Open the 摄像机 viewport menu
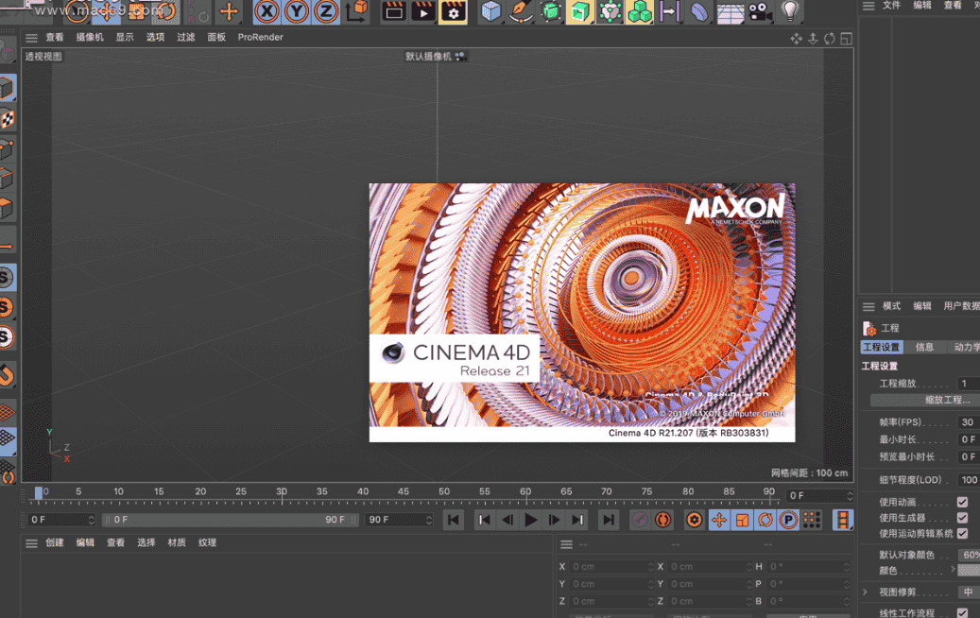This screenshot has height=618, width=980. pyautogui.click(x=90, y=38)
